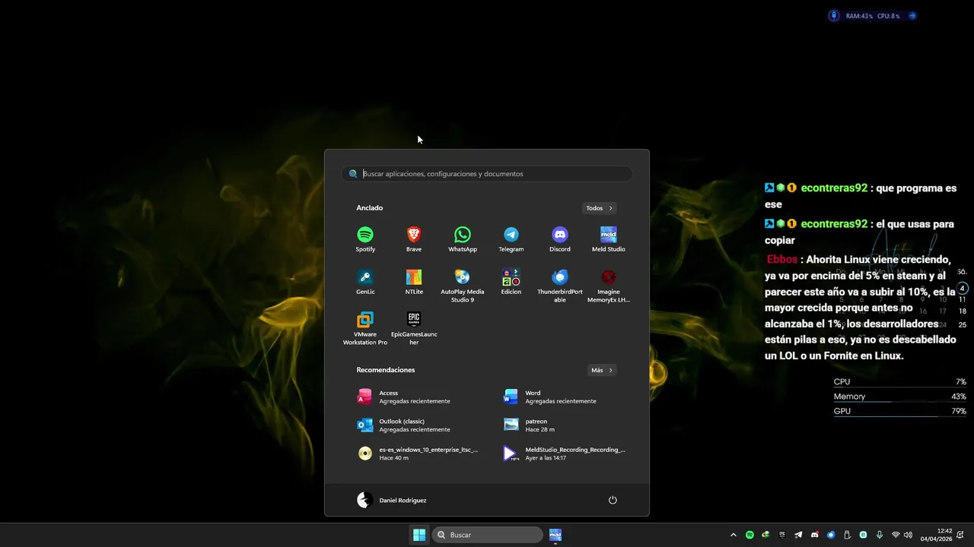Click Spotify icon in system tray

[750, 535]
